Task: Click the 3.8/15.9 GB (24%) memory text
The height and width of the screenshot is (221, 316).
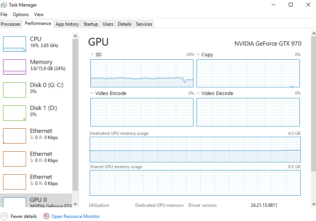Action: point(48,69)
